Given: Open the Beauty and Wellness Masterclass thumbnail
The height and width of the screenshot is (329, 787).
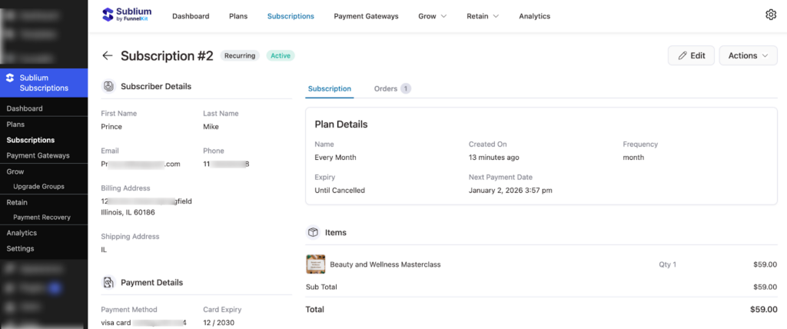Looking at the screenshot, I should [x=315, y=264].
